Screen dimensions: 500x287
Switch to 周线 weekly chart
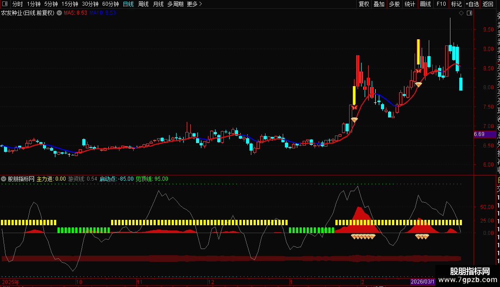(143, 4)
